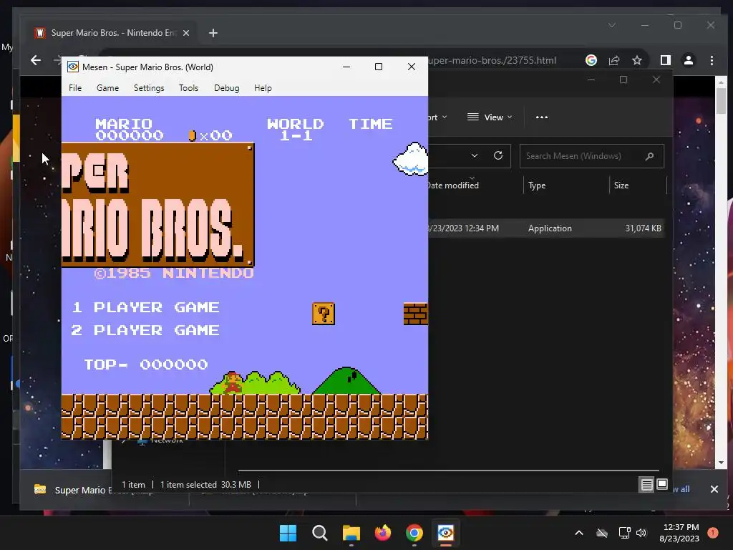Click the question mark block in game
Image resolution: width=733 pixels, height=550 pixels.
point(324,314)
